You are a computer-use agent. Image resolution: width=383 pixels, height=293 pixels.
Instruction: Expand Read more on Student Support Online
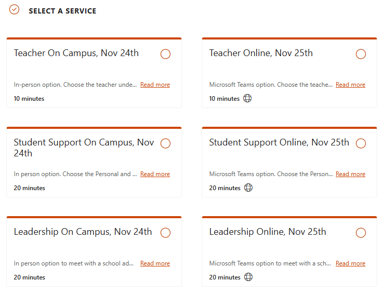point(350,174)
